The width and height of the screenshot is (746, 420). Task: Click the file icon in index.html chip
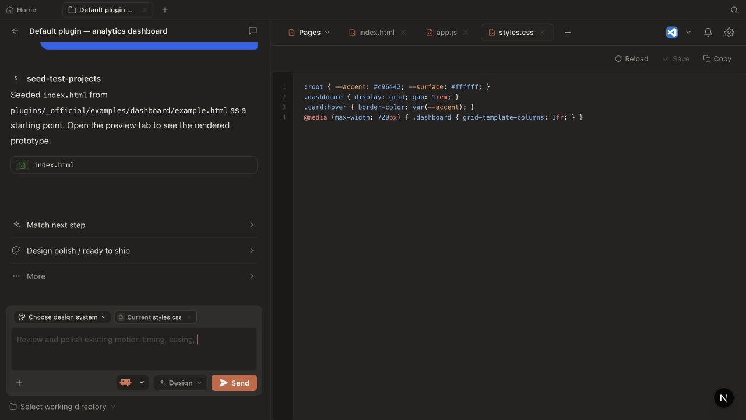22,165
